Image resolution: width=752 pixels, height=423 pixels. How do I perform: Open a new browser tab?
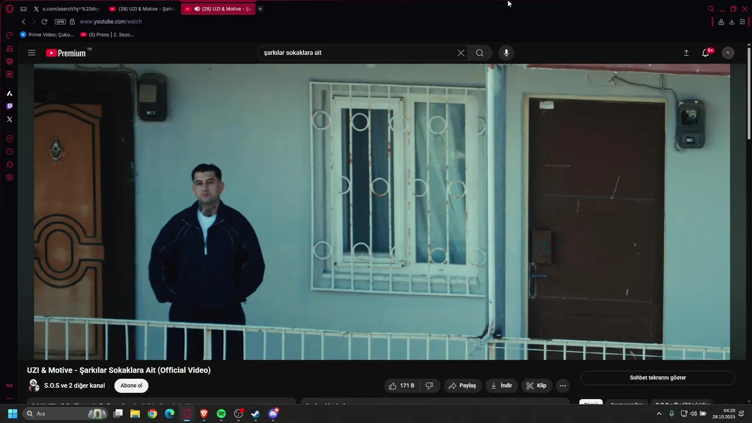[260, 9]
